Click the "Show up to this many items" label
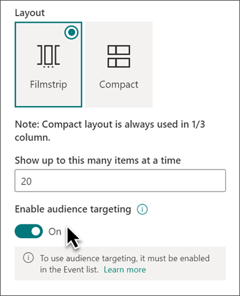Screen dimensions: 240x296 pos(98,161)
